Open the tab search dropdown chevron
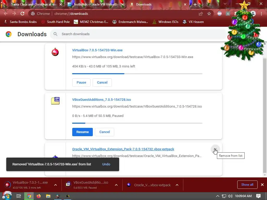Viewport: 267px width, 200px height. [225, 4]
